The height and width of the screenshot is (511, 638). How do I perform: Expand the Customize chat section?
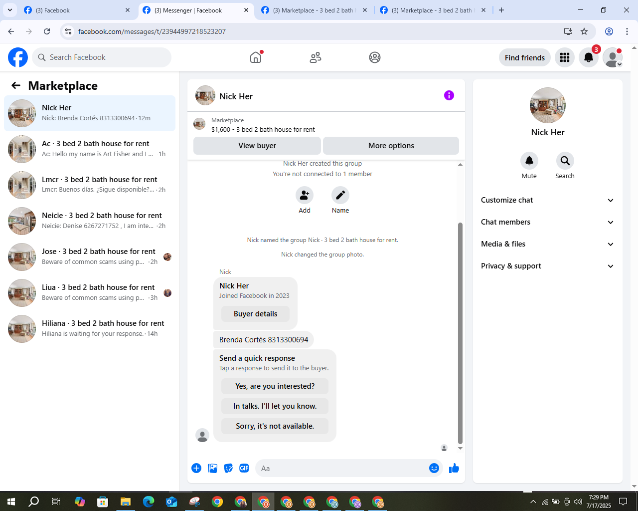pyautogui.click(x=548, y=200)
